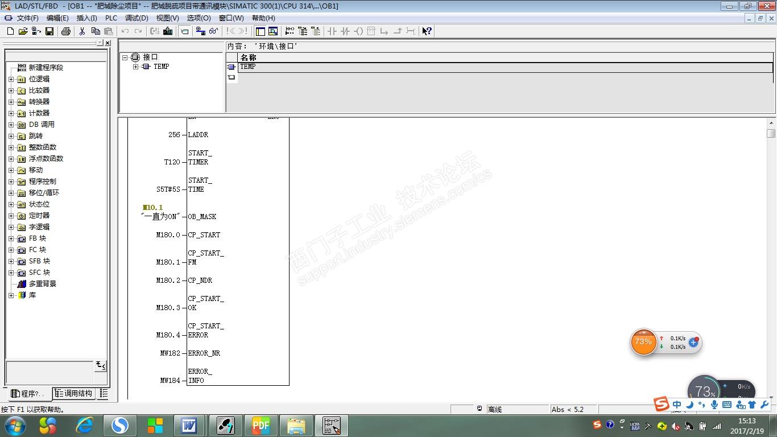
Task: Open the PLC menu
Action: (111, 18)
